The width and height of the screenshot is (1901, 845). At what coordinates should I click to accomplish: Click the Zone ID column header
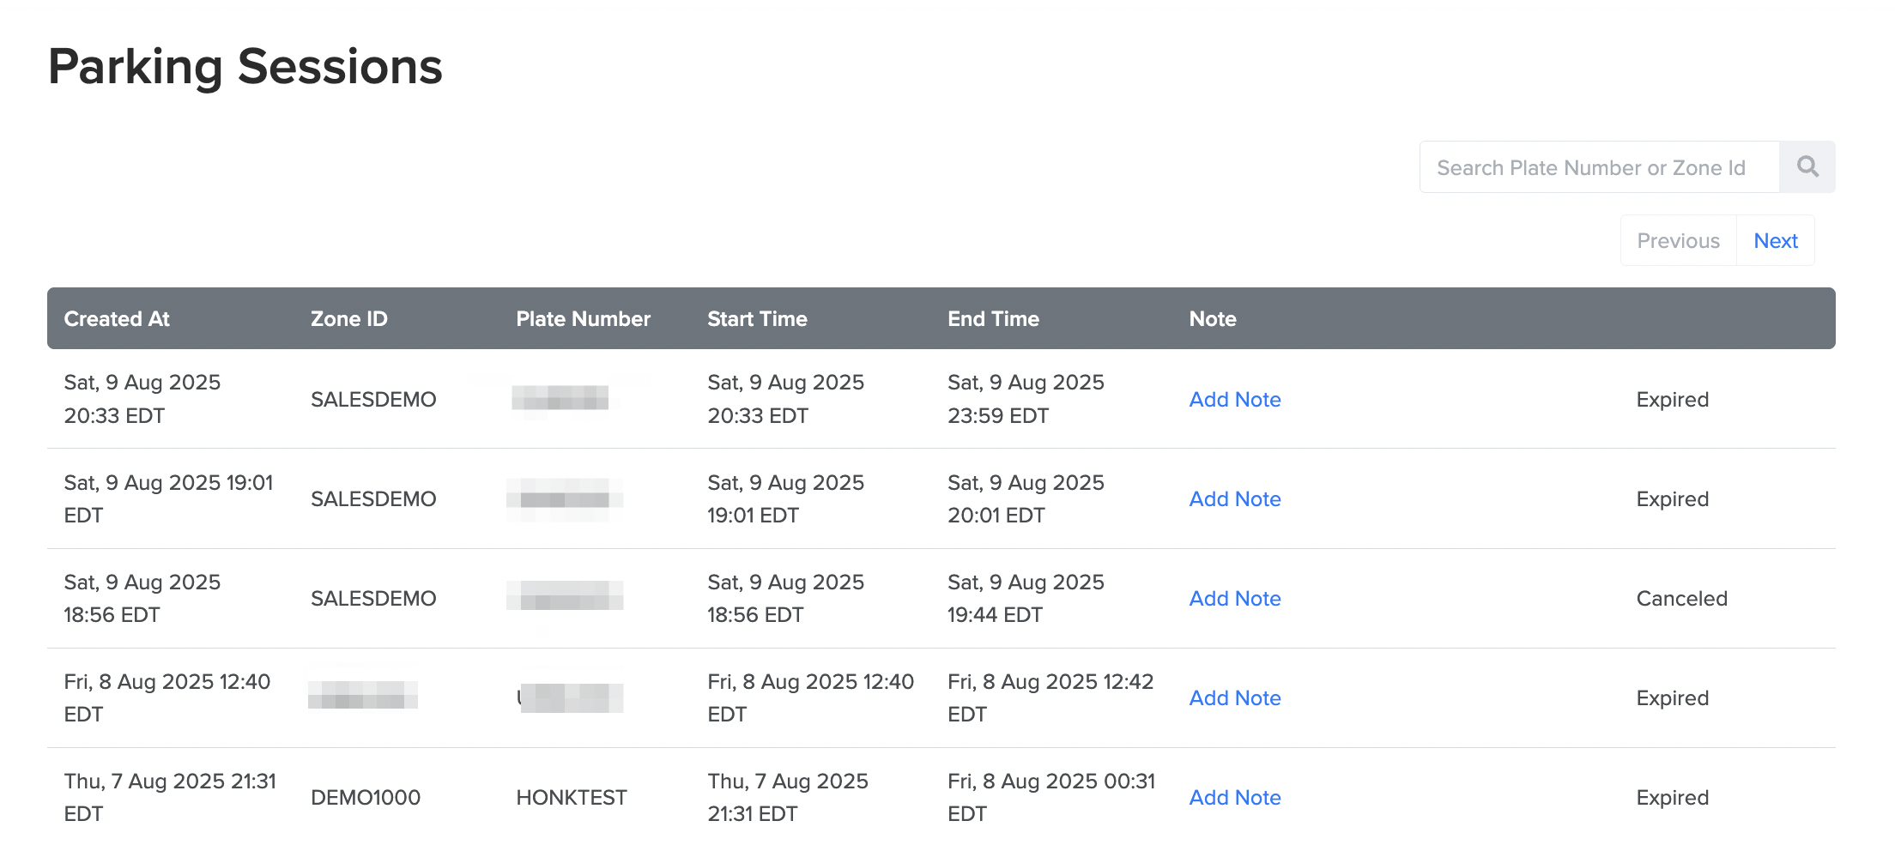(x=348, y=319)
